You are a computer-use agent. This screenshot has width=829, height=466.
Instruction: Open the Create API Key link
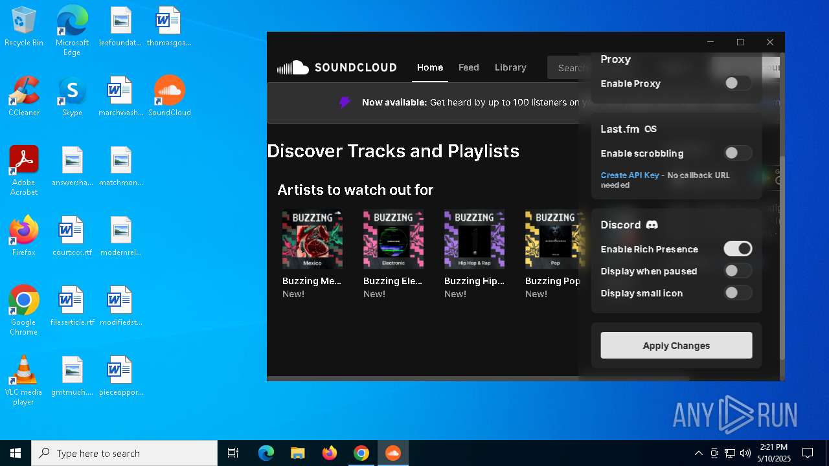tap(630, 175)
